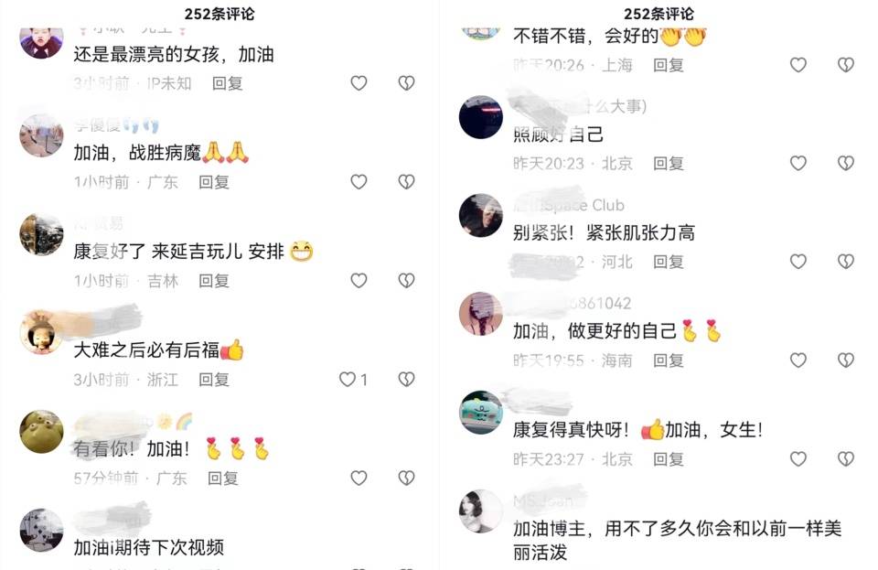Dislike the comment '有看你！加油！'

pos(406,478)
